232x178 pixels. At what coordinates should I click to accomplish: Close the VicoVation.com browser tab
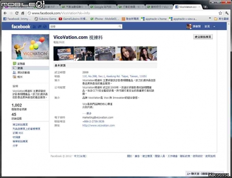coord(199,7)
